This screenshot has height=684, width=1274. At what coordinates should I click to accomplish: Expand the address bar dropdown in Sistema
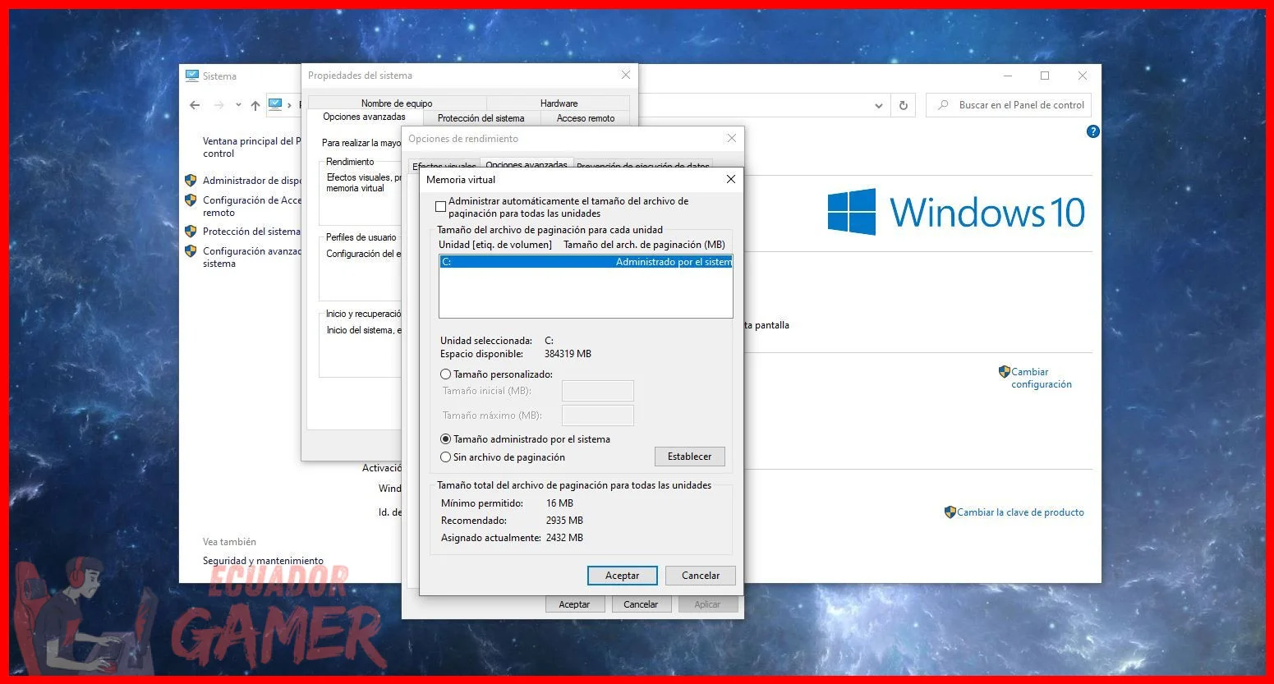tap(879, 105)
